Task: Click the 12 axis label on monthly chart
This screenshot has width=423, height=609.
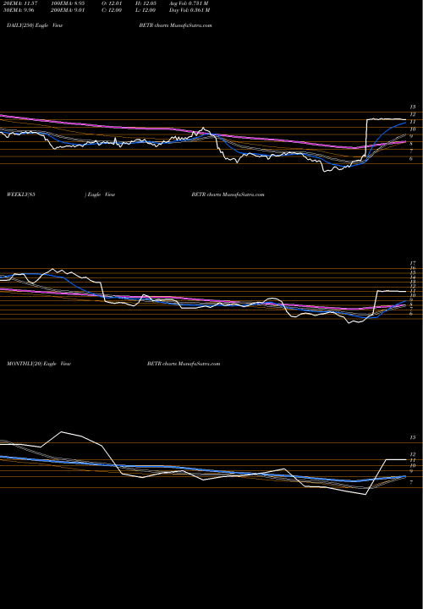Action: click(413, 454)
